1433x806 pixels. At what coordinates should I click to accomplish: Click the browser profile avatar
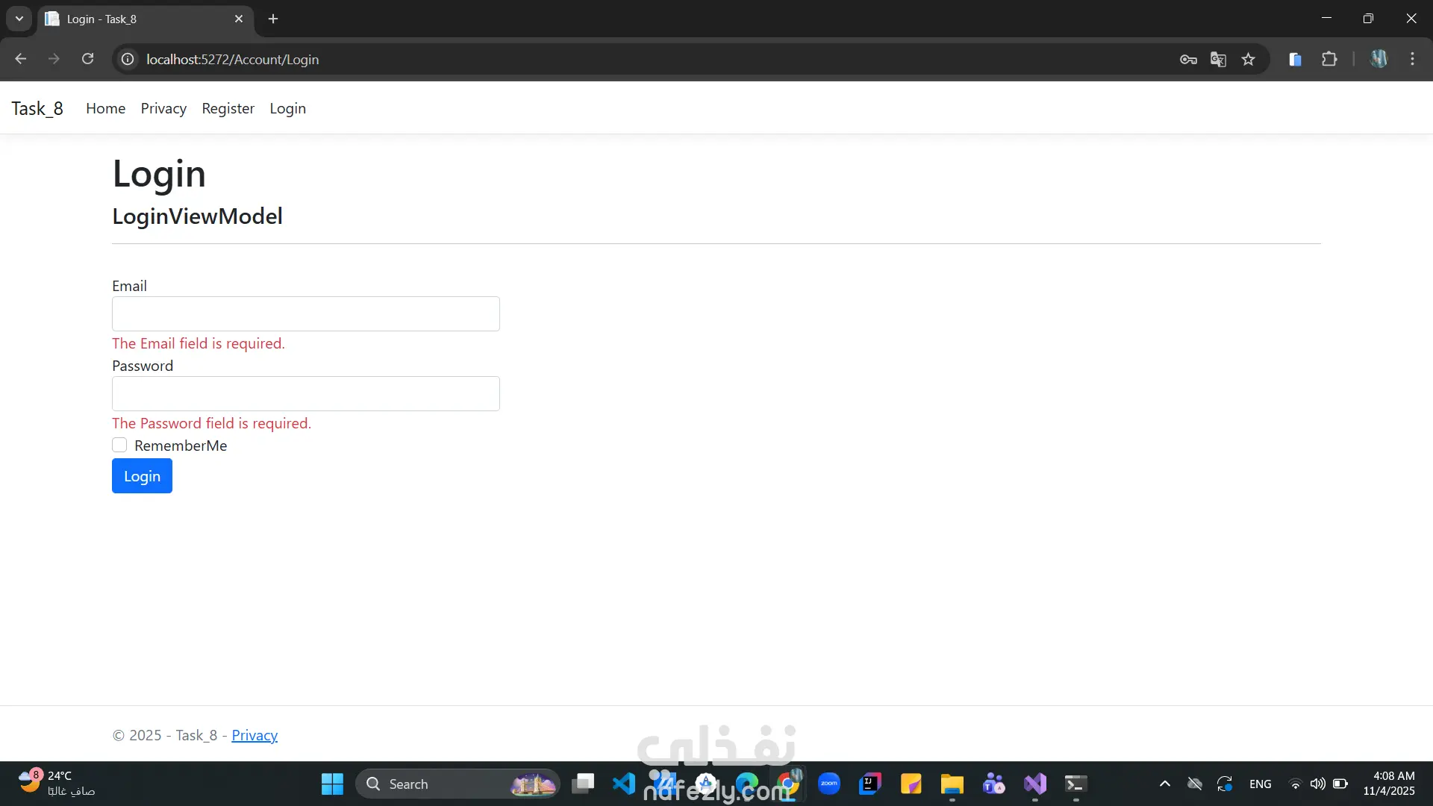point(1379,59)
